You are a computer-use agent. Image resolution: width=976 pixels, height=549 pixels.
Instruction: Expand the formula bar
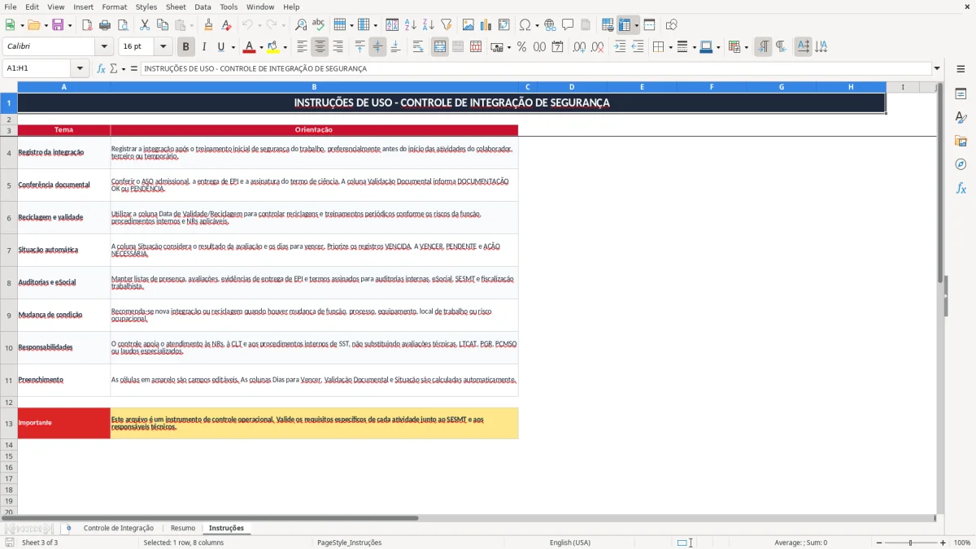(937, 68)
